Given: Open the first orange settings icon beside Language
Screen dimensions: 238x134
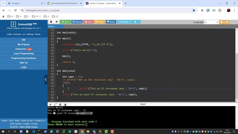Looking at the screenshot, I should [222, 22].
